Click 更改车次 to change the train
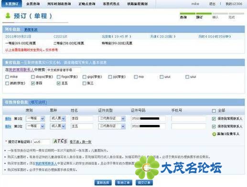The height and width of the screenshot is (187, 247). tap(31, 30)
